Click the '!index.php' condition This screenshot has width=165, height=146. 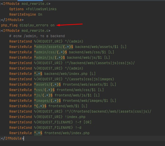(x=75, y=117)
